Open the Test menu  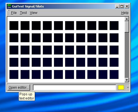point(23,13)
